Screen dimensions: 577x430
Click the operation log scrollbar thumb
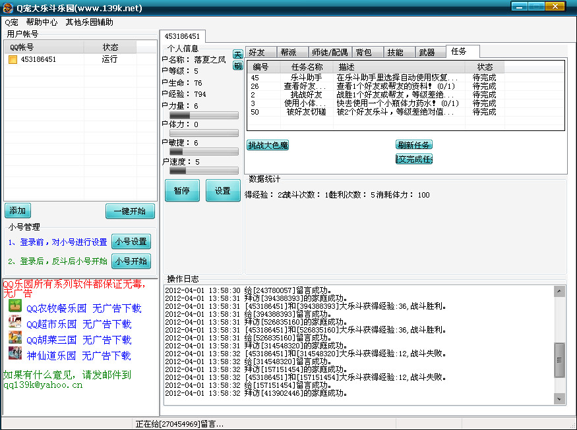pos(559,360)
